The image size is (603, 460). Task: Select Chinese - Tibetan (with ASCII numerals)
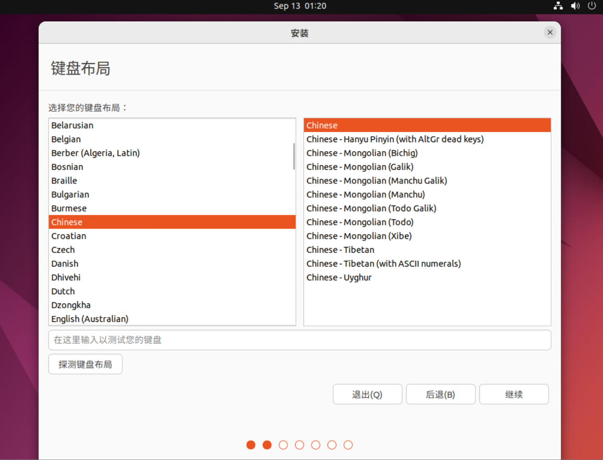point(427,263)
